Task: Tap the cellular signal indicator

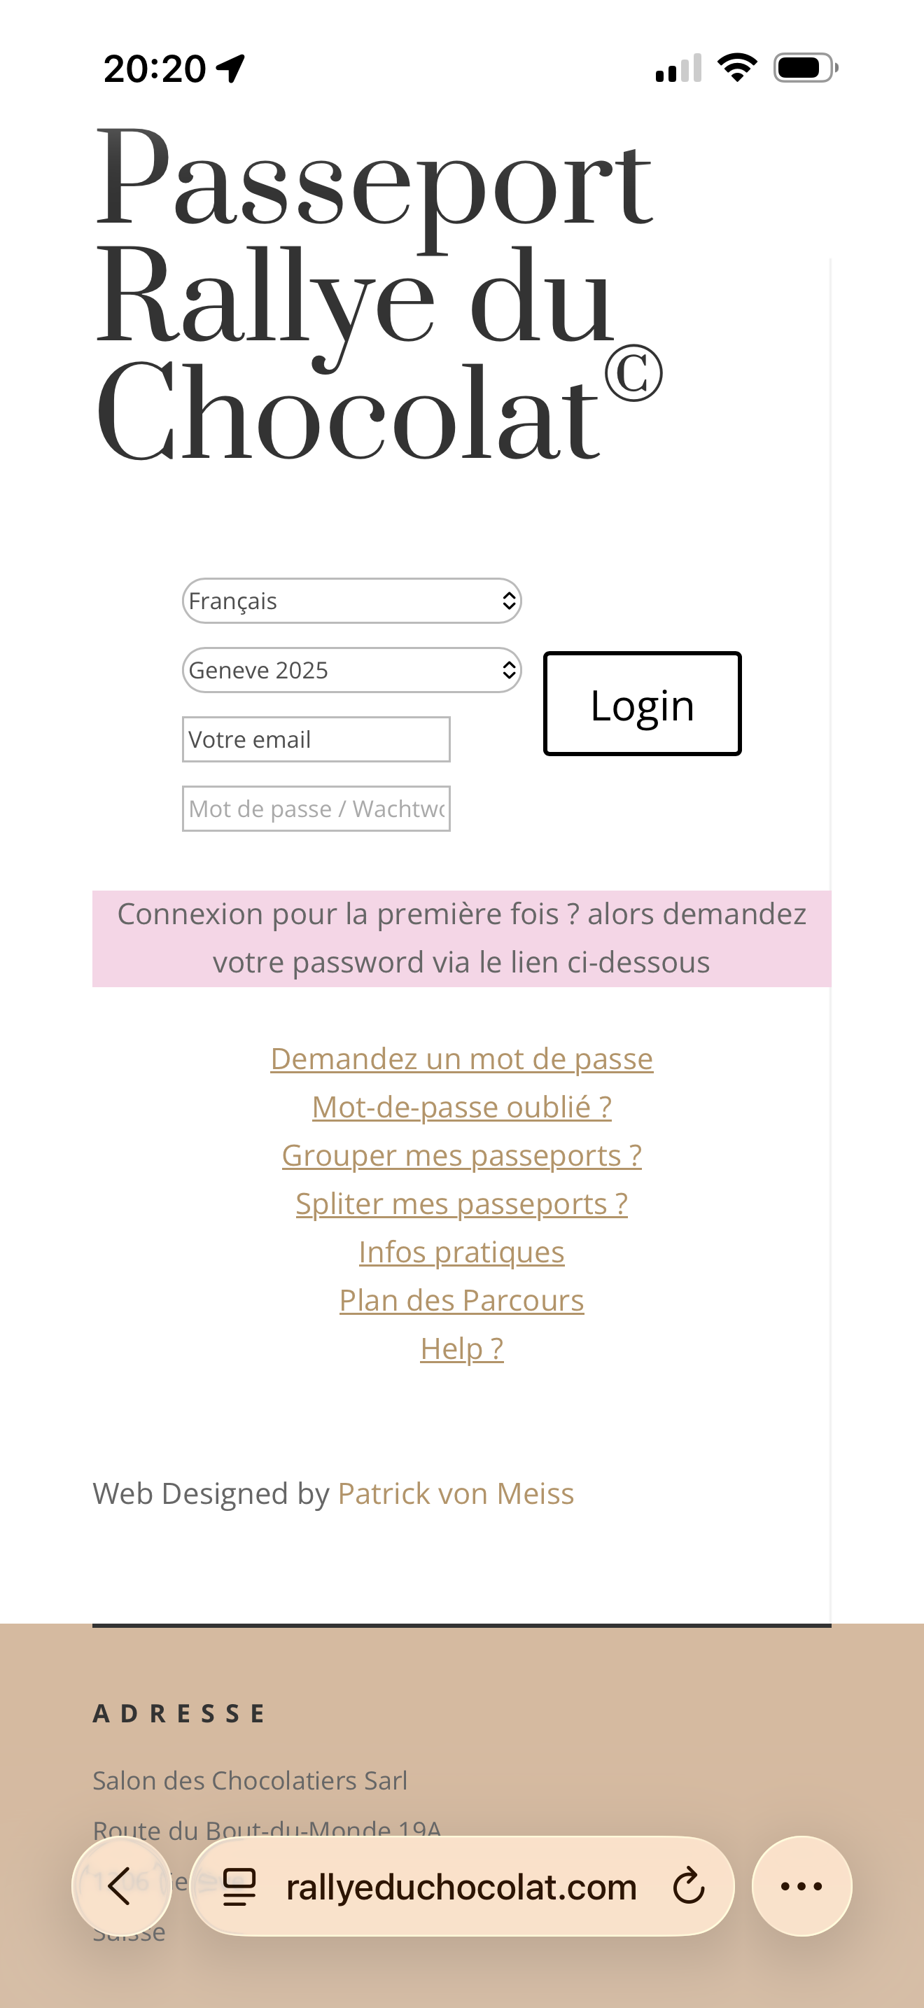Action: [x=677, y=69]
